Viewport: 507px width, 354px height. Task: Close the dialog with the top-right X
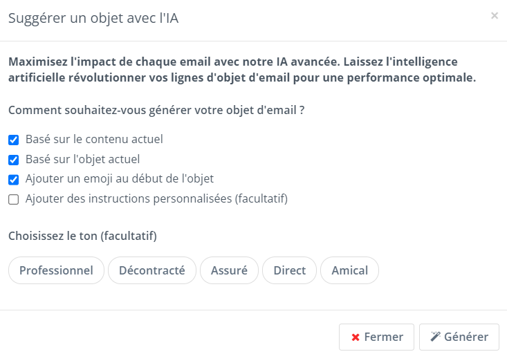[494, 15]
